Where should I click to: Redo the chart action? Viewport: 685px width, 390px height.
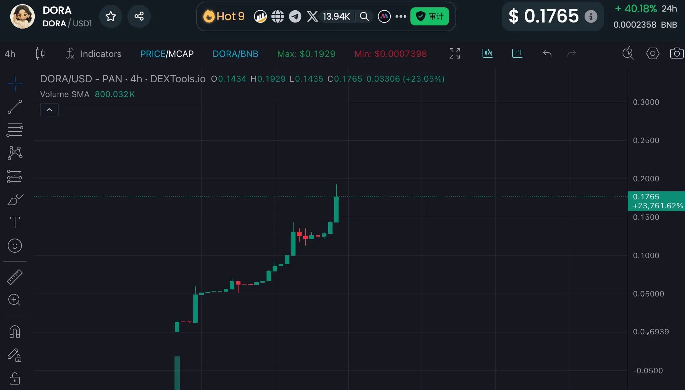point(571,53)
